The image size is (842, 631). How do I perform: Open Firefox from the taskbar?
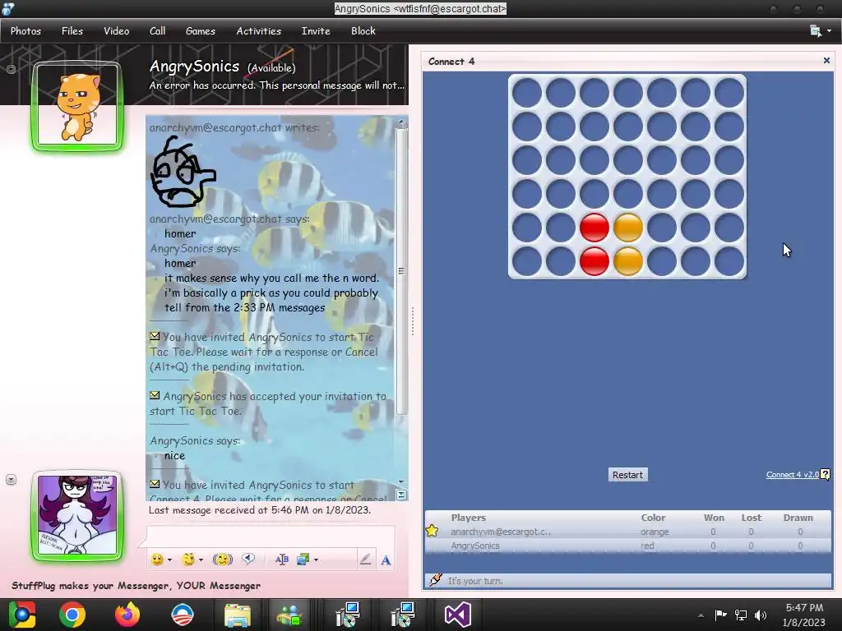pos(127,615)
